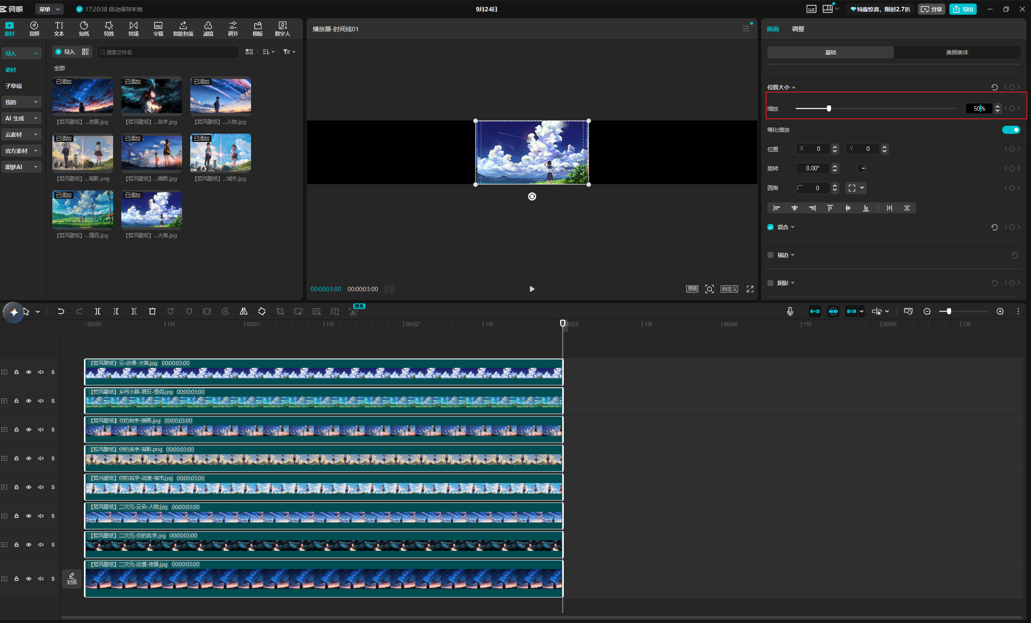
Task: Select the 滤镜 filters tool
Action: 208,29
